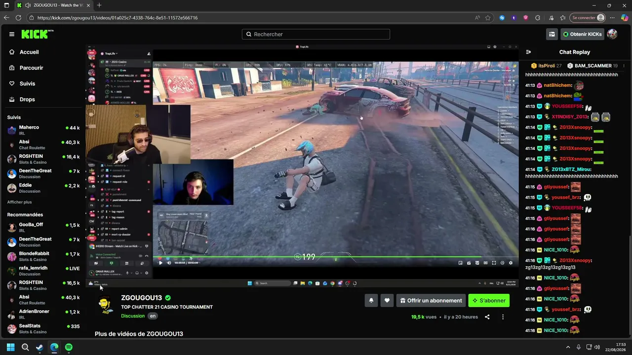Open Steam from the taskbar
Image resolution: width=632 pixels, height=355 pixels.
click(x=39, y=347)
